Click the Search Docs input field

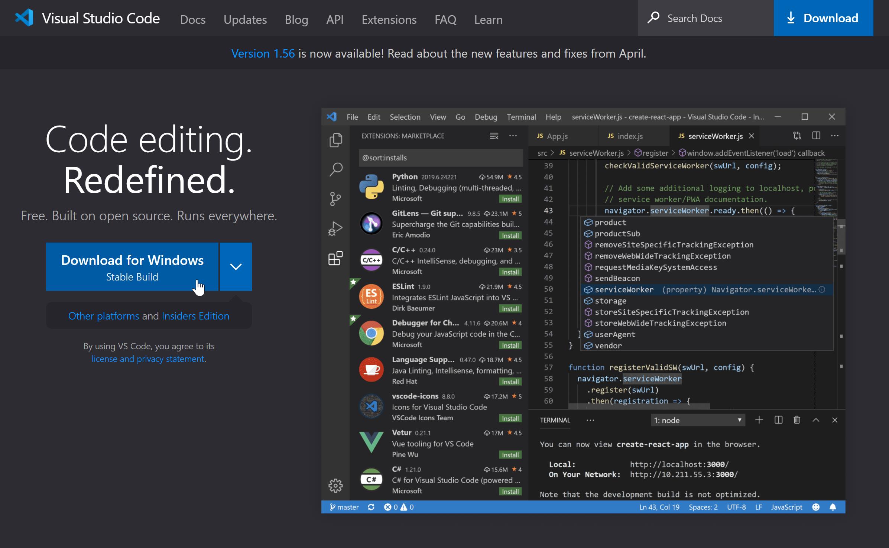[706, 18]
